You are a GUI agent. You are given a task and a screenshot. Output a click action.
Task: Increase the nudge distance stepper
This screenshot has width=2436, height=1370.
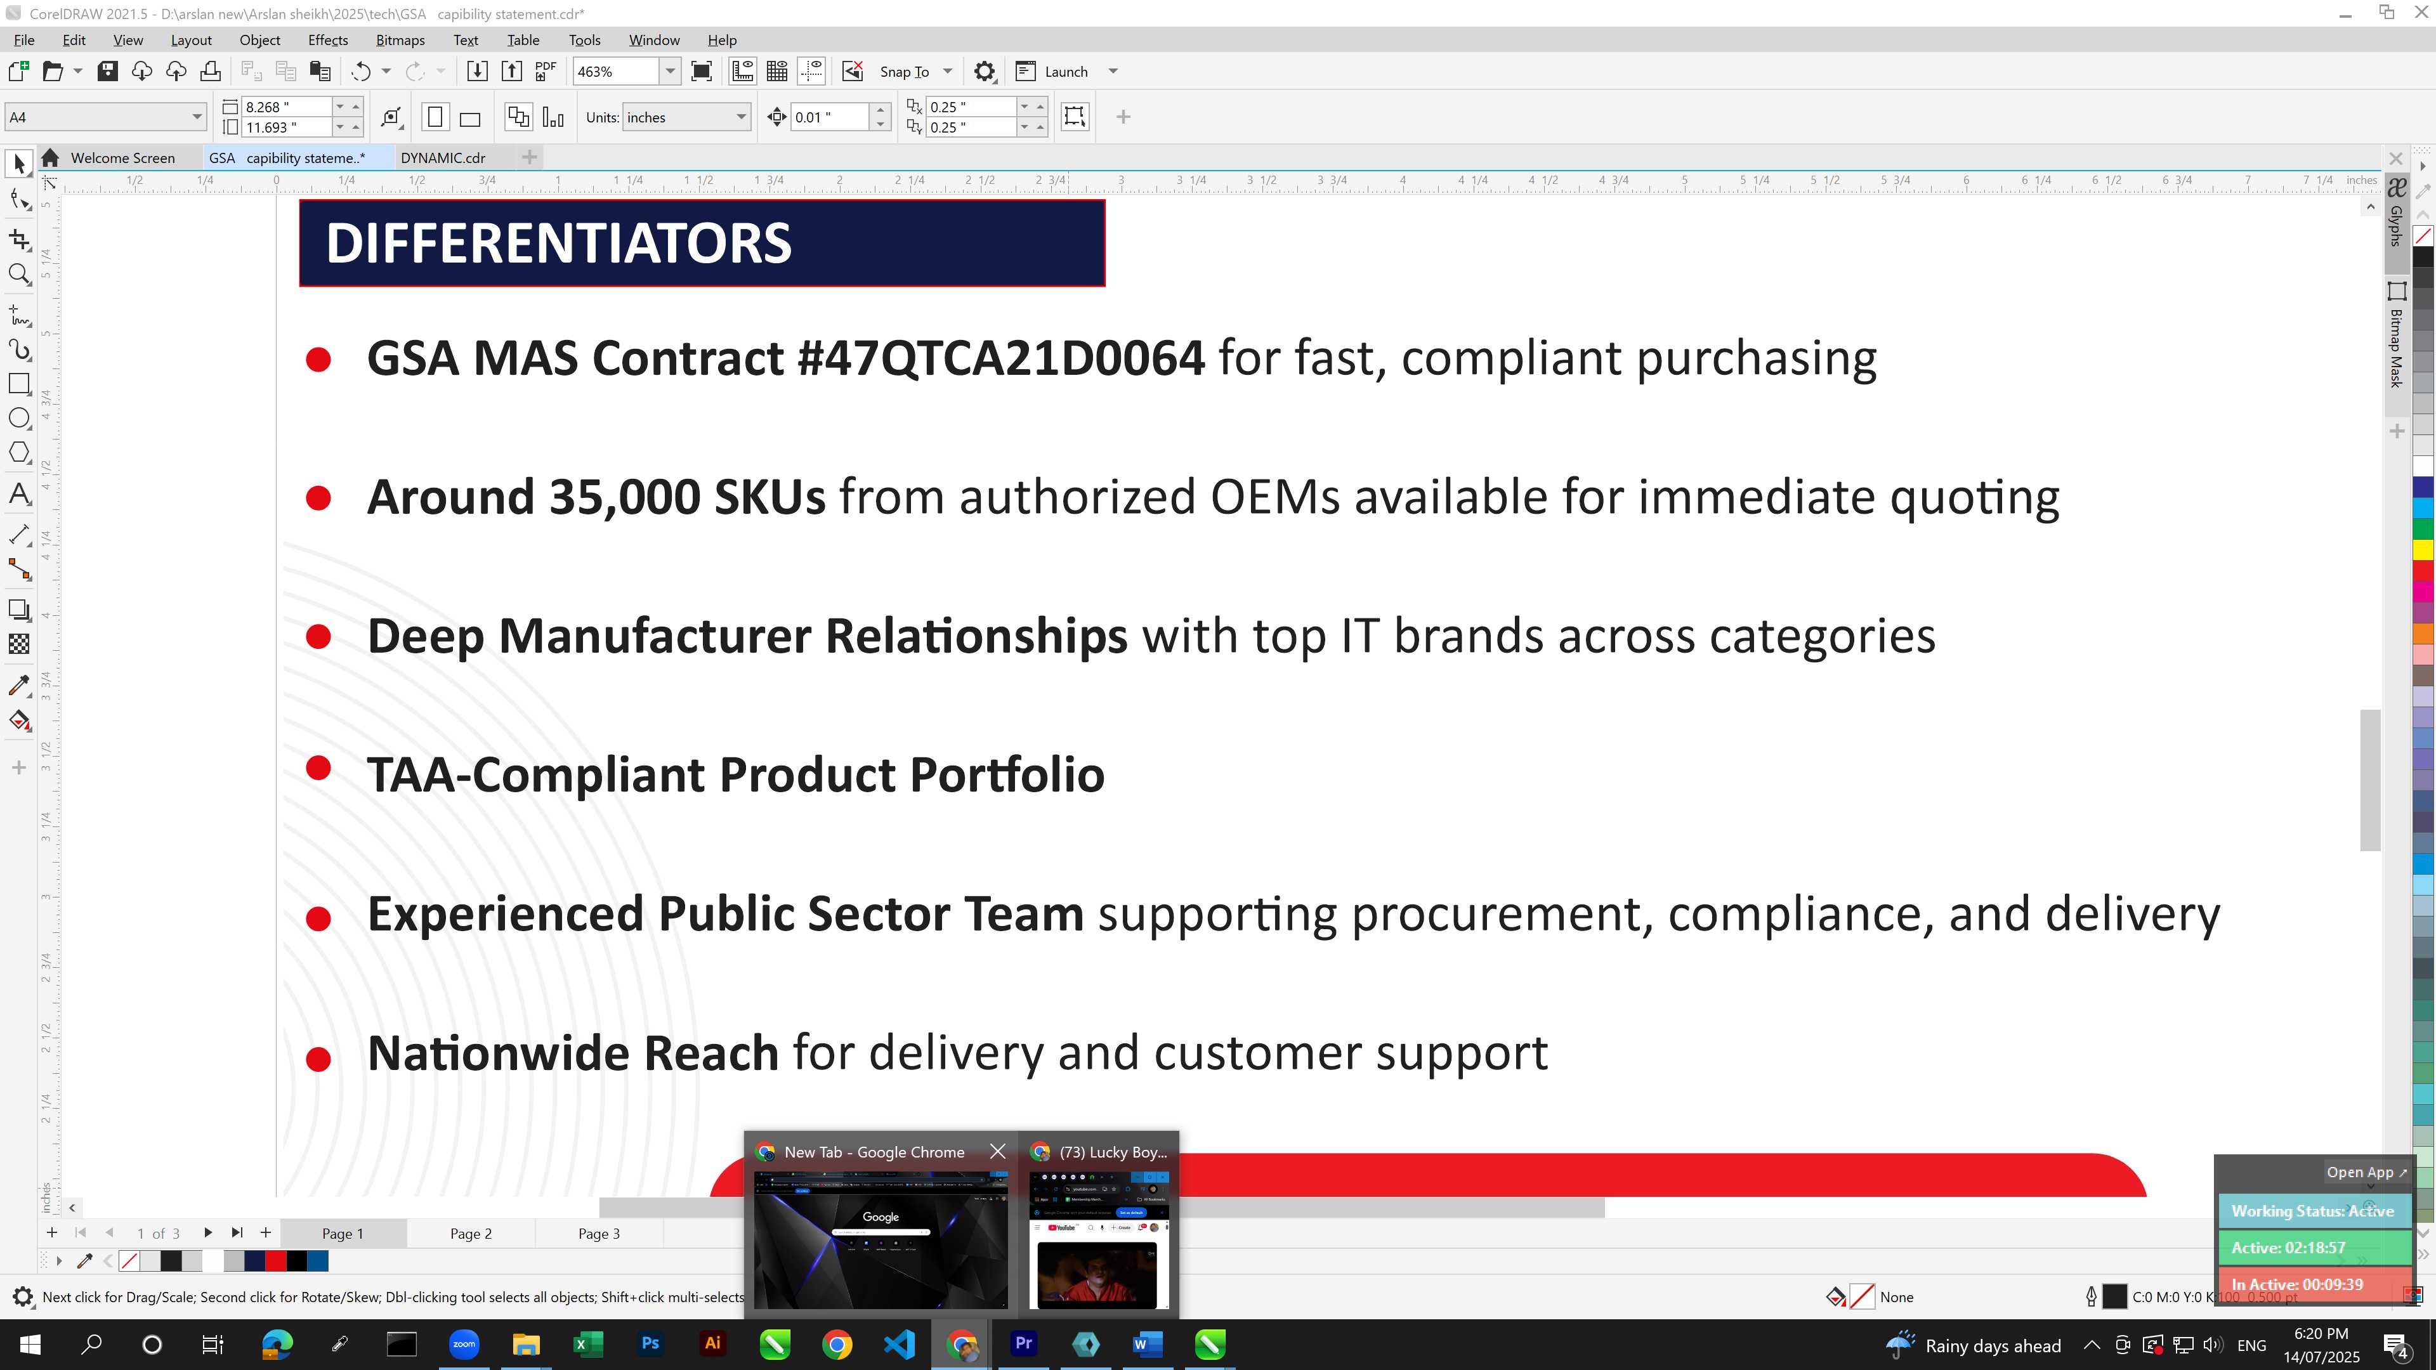(881, 110)
